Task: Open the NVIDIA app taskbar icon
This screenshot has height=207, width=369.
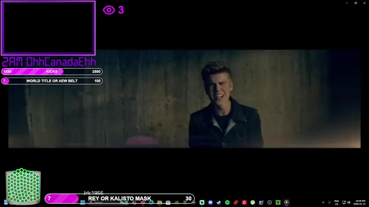Action: click(x=176, y=202)
